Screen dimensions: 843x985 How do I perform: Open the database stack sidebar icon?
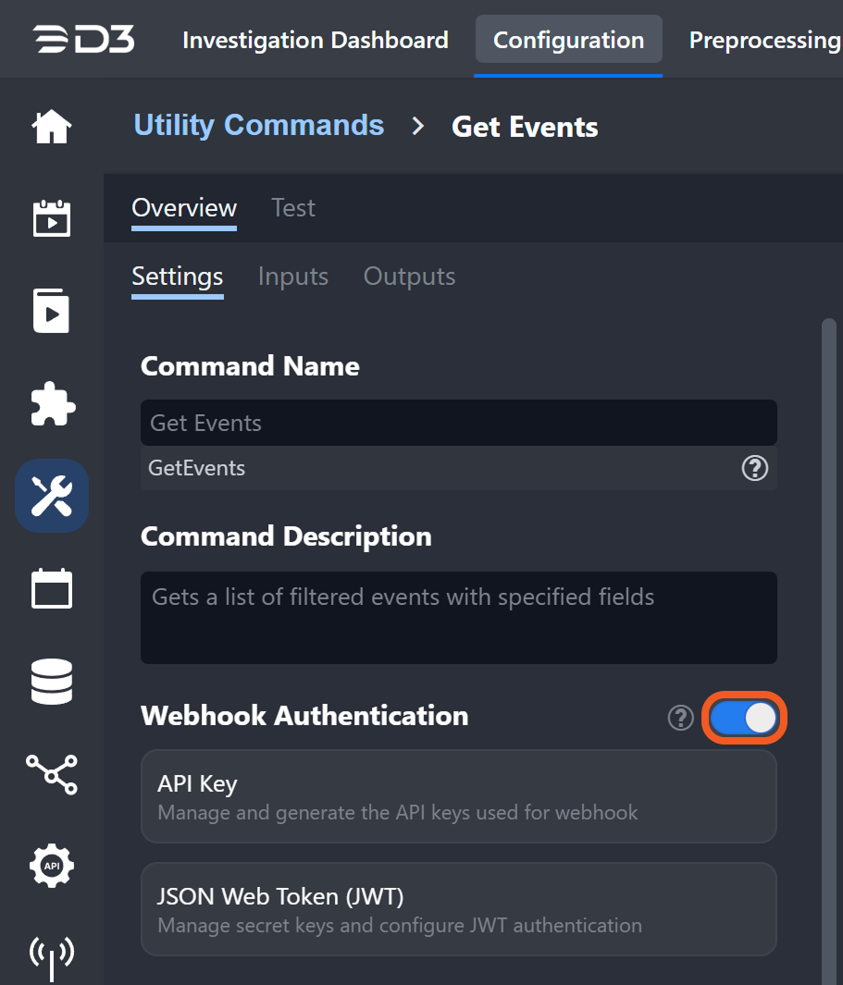[52, 682]
